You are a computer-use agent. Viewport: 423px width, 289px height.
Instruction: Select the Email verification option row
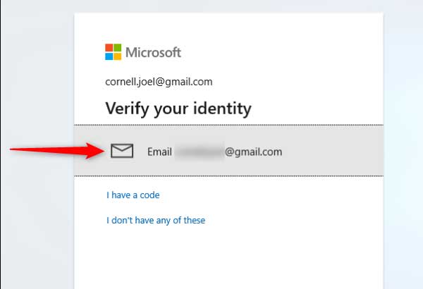click(228, 151)
